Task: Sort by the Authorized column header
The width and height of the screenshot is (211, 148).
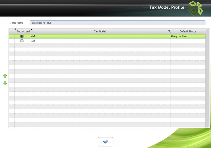Action: [x=23, y=31]
